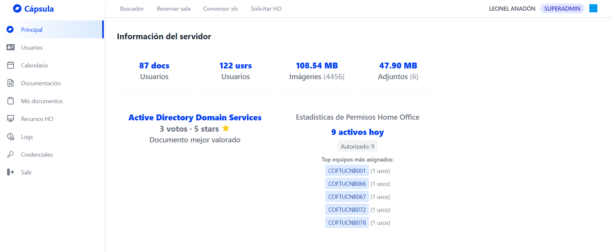
Task: Click the SUPERADMIN role badge
Action: coord(562,9)
